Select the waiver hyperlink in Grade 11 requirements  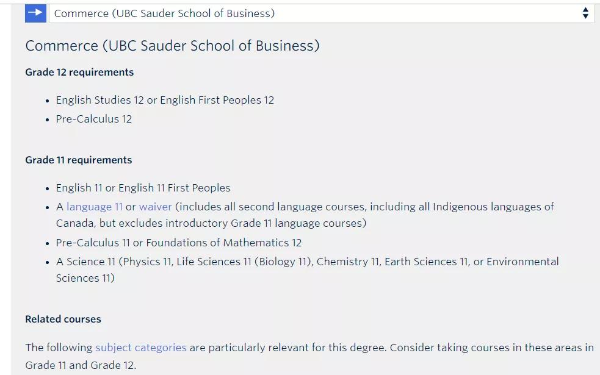point(154,207)
